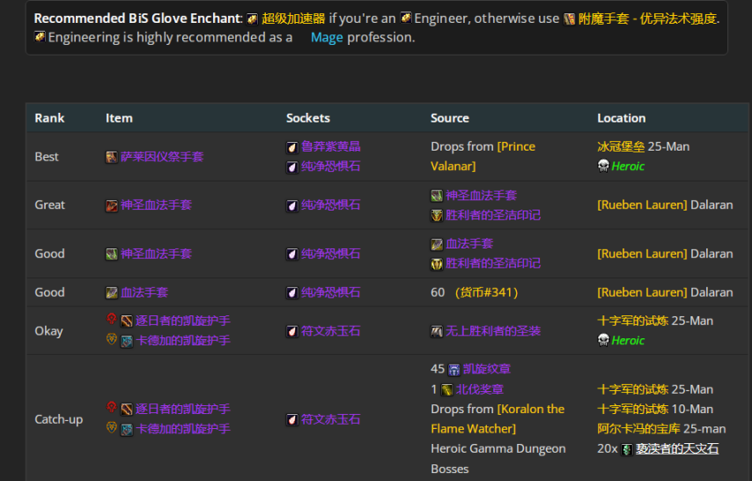Follow the Prince Valanar boss link
This screenshot has width=752, height=481.
(483, 156)
